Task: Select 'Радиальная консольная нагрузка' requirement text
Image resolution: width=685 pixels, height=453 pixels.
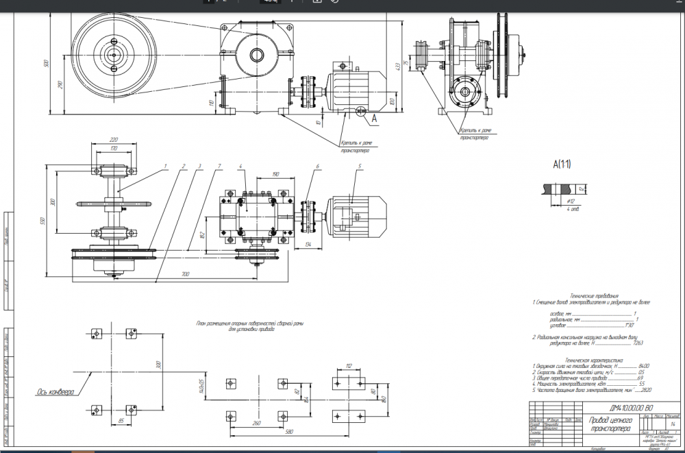Action: (587, 340)
